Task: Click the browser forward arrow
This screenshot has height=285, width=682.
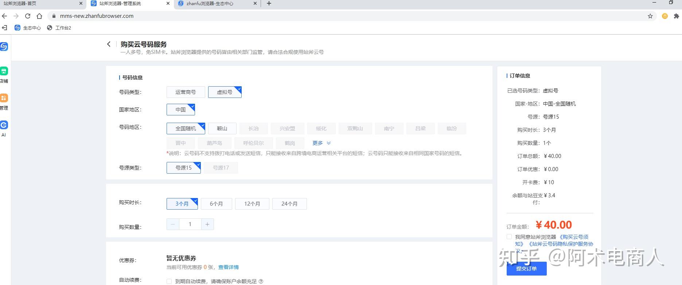Action: pyautogui.click(x=16, y=16)
